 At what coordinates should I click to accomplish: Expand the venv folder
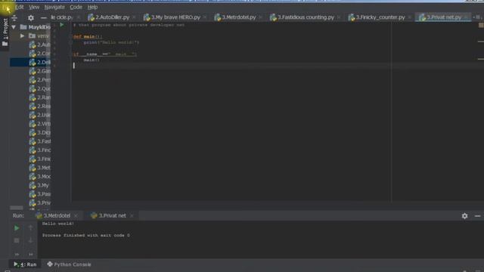(22, 36)
